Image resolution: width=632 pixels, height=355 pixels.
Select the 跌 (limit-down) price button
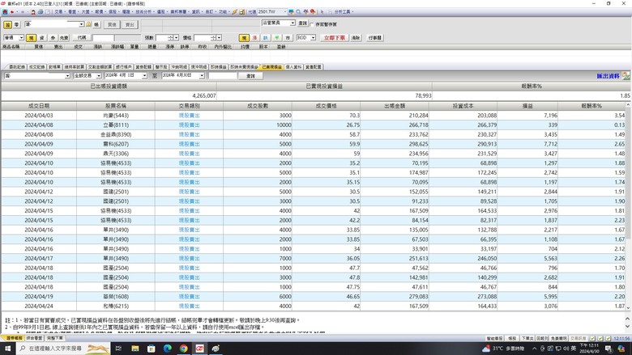point(266,38)
